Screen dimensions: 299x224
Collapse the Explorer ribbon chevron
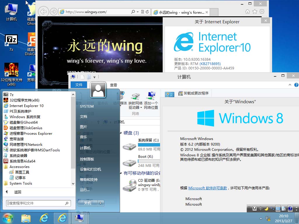290,85
